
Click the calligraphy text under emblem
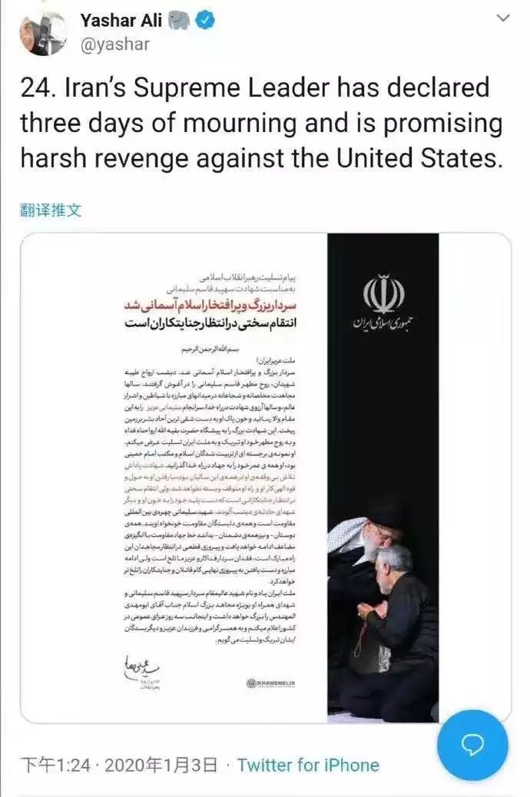(x=383, y=323)
